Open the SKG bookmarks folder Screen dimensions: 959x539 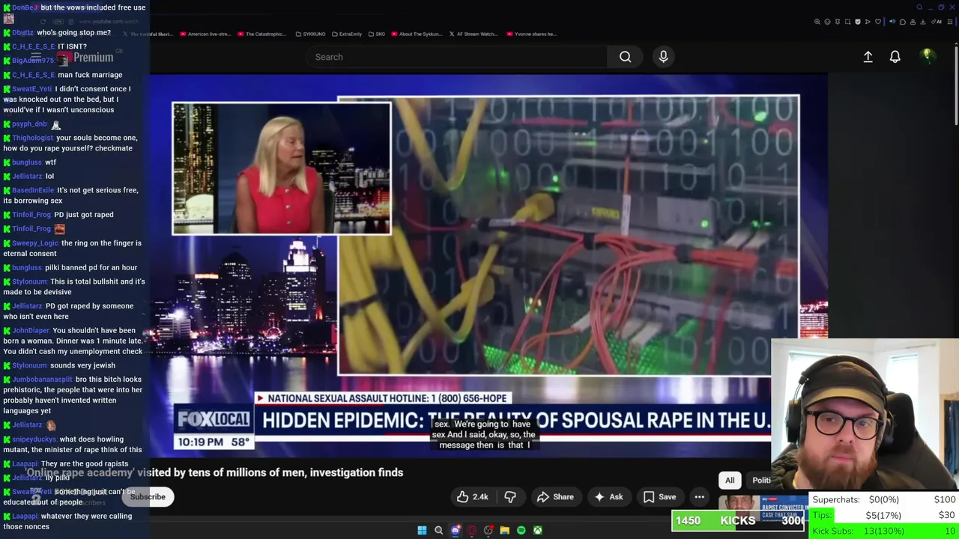pos(377,34)
